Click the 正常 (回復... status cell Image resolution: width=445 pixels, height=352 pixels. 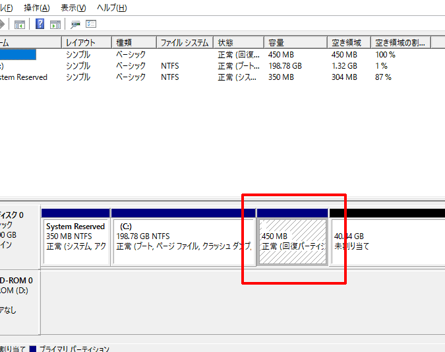[239, 55]
